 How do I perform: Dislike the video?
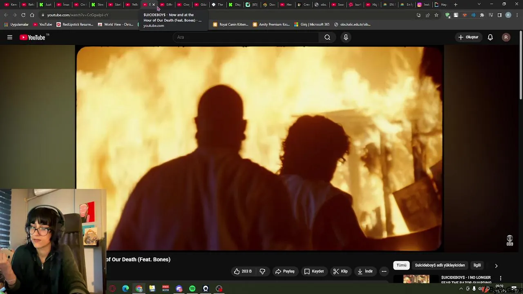pos(262,271)
